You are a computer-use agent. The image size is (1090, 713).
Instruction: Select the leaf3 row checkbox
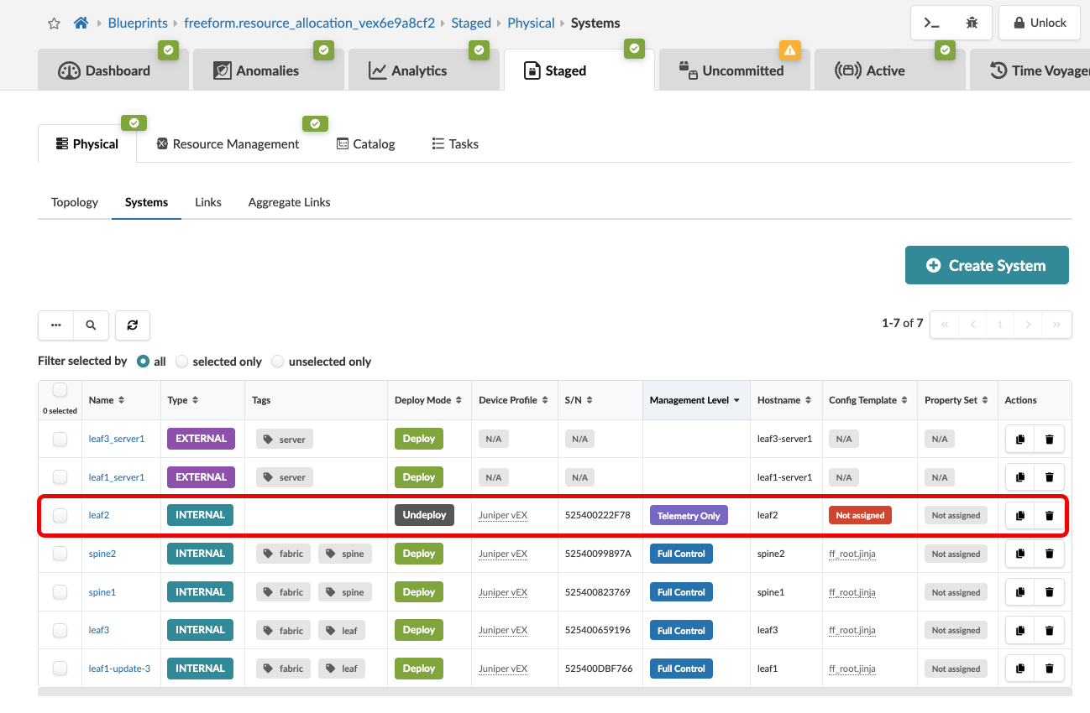click(60, 630)
